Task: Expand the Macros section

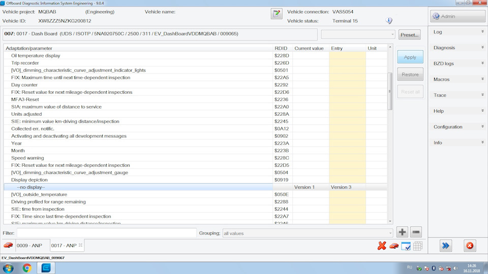Action: click(457, 79)
